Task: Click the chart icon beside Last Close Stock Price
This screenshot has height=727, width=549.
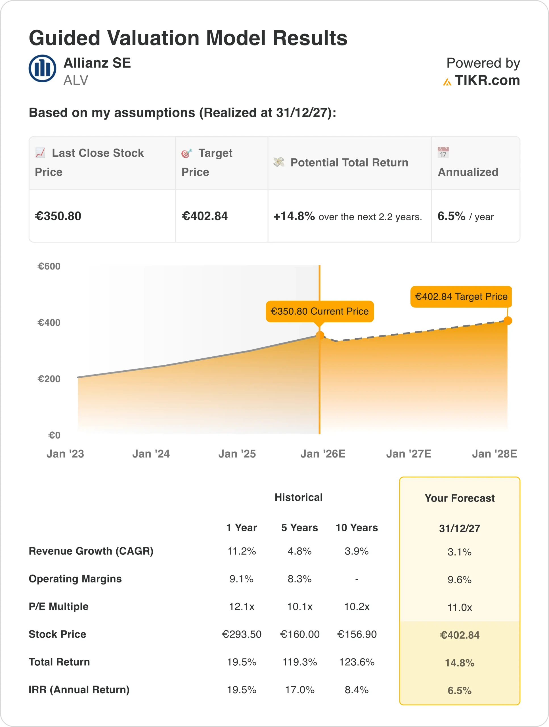Action: click(40, 153)
